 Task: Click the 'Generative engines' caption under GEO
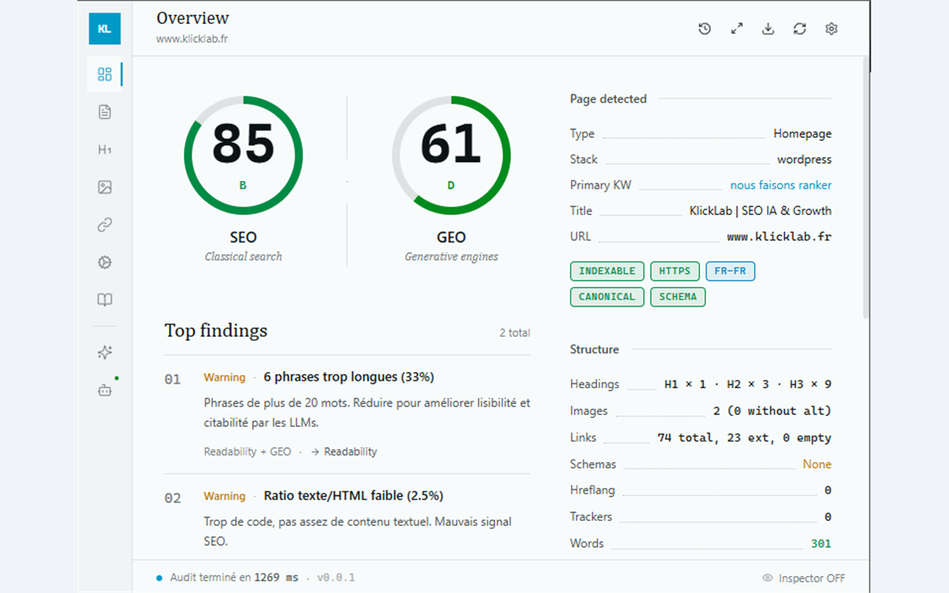coord(452,256)
